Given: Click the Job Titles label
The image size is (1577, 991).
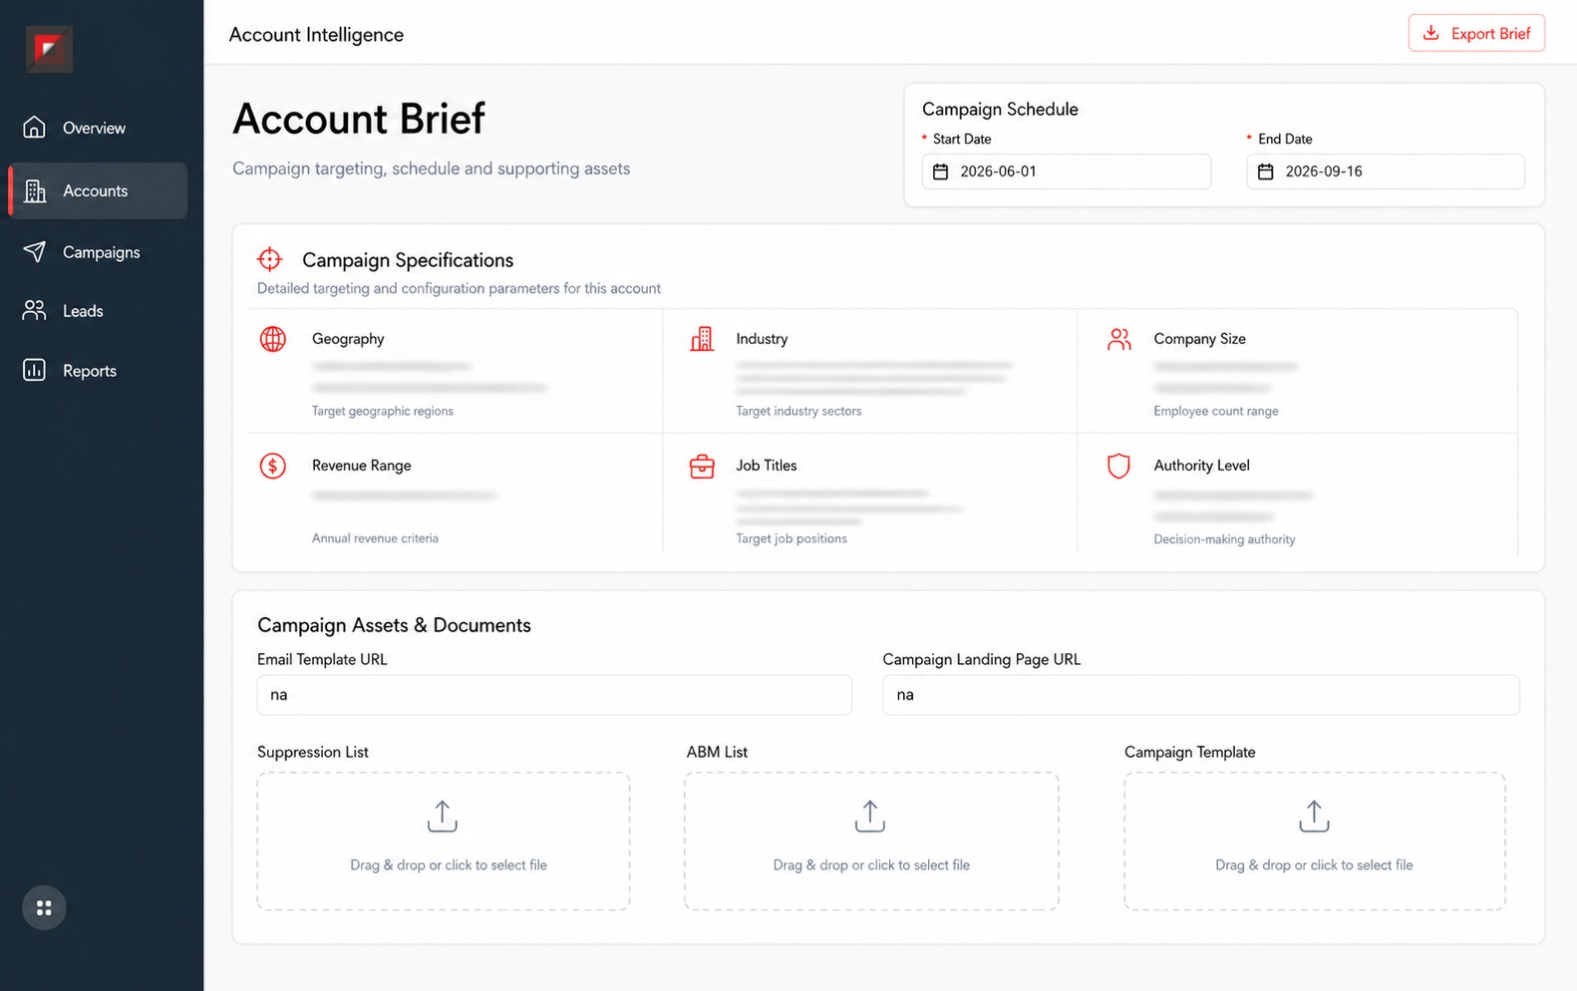Looking at the screenshot, I should tap(766, 466).
